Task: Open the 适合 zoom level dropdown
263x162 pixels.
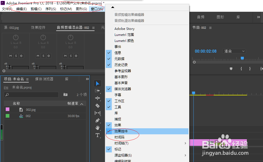Action: click(x=234, y=51)
